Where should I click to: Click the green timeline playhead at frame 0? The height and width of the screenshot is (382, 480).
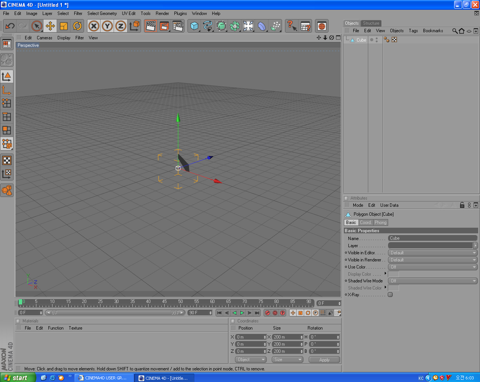[x=20, y=302]
